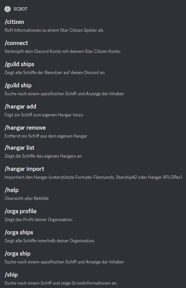Choose the /orga ships command
Viewport: 186px width, 288px height.
pyautogui.click(x=19, y=232)
